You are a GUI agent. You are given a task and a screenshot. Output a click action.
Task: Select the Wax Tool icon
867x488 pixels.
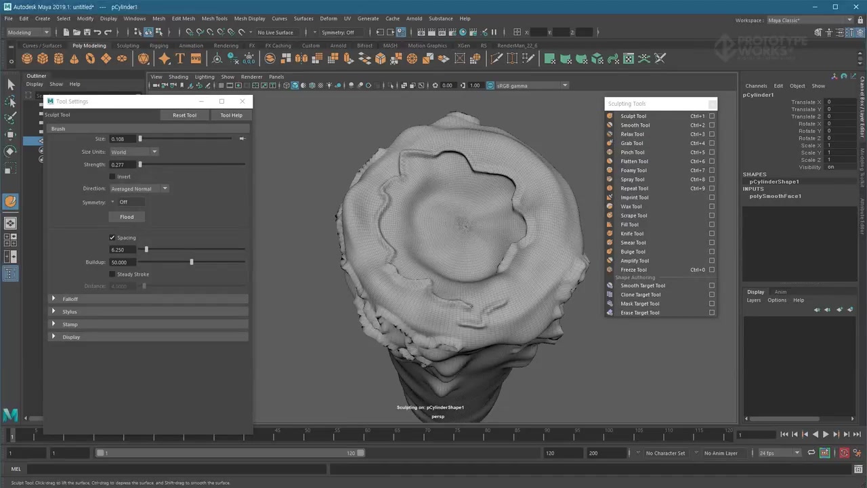click(610, 207)
